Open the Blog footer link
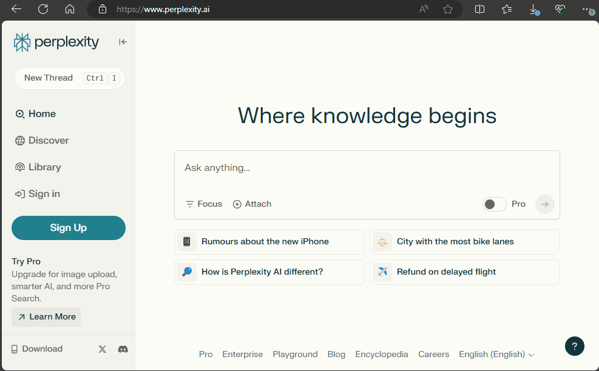The image size is (599, 371). coord(336,354)
